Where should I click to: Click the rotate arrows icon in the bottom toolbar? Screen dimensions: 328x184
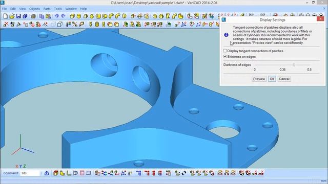[184, 173]
